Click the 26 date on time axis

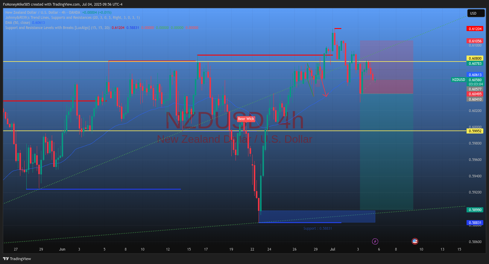294,249
